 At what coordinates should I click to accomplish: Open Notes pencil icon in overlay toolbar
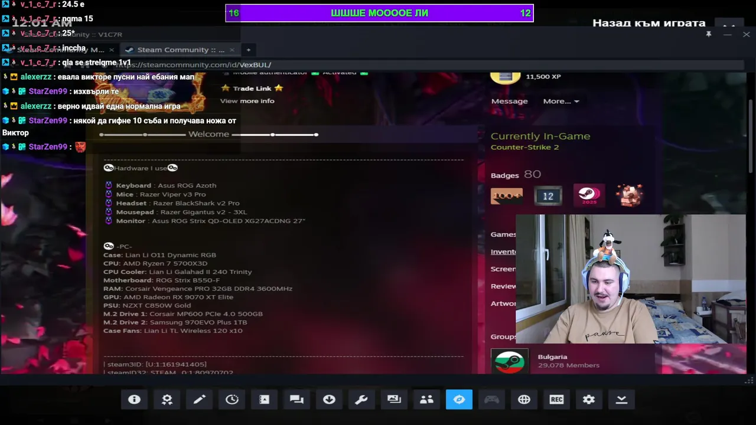click(x=200, y=400)
